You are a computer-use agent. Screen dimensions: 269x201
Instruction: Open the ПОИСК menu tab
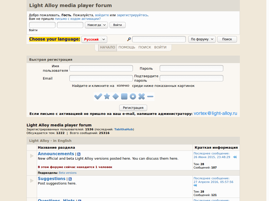point(145,47)
